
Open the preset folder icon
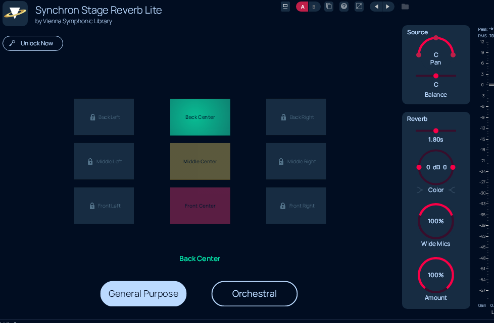(x=405, y=7)
